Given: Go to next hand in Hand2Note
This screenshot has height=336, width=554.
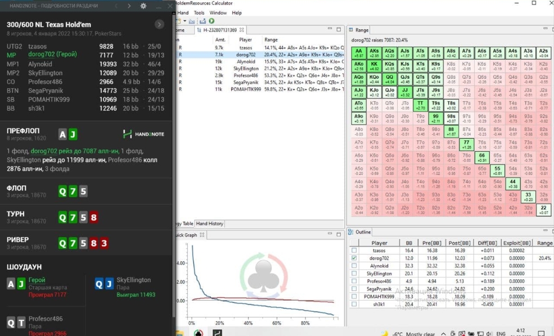Looking at the screenshot, I should point(129,6).
